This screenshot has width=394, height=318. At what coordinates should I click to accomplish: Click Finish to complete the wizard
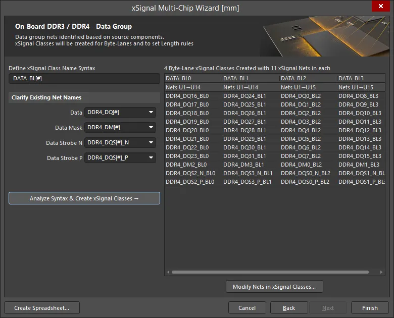point(370,308)
